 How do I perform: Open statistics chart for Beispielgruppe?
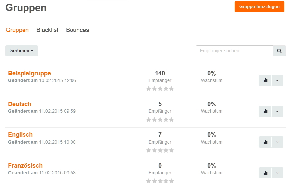tap(265, 80)
